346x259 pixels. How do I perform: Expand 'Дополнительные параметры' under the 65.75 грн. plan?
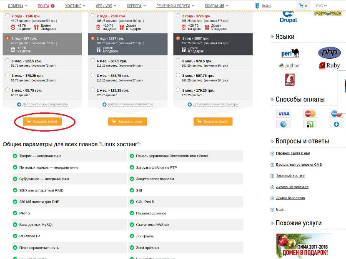pyautogui.click(x=43, y=104)
